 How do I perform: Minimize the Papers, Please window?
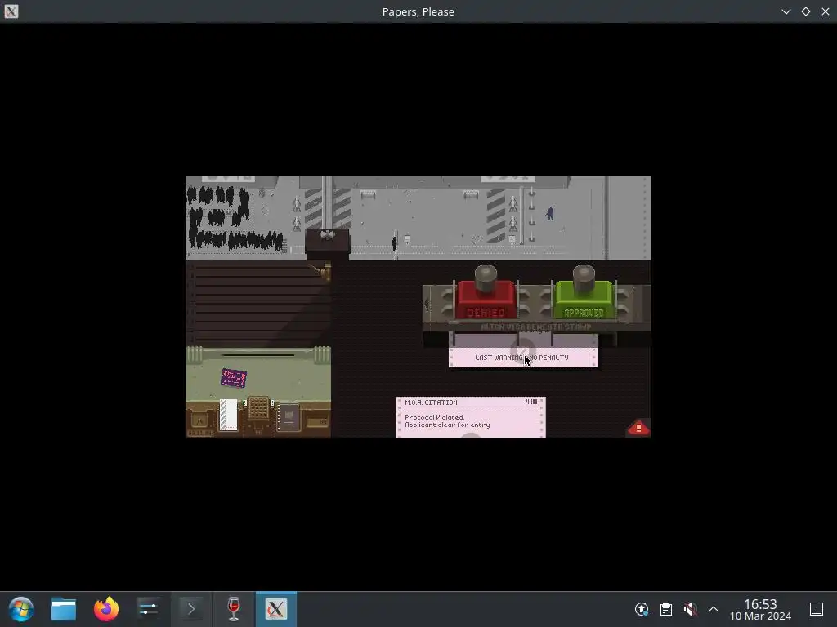click(x=786, y=11)
